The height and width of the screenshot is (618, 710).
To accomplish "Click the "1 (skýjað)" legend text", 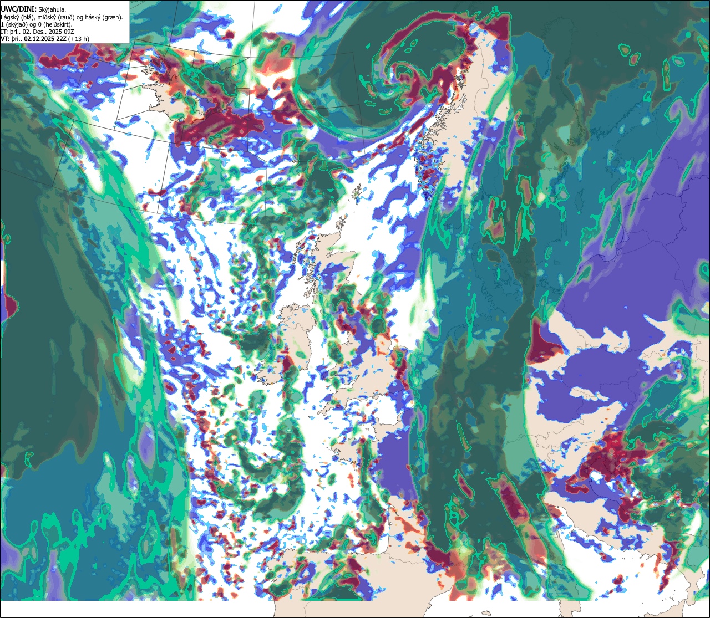I will click(13, 24).
